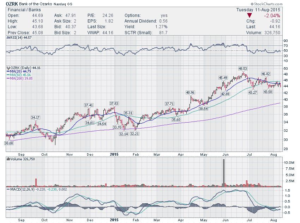Click the Yield value 1.27%
The height and width of the screenshot is (223, 300).
tap(161, 26)
